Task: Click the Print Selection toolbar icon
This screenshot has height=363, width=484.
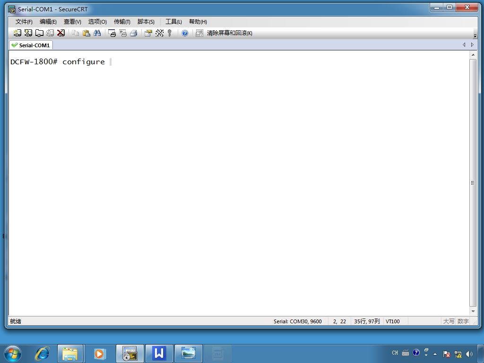Action: tap(123, 33)
